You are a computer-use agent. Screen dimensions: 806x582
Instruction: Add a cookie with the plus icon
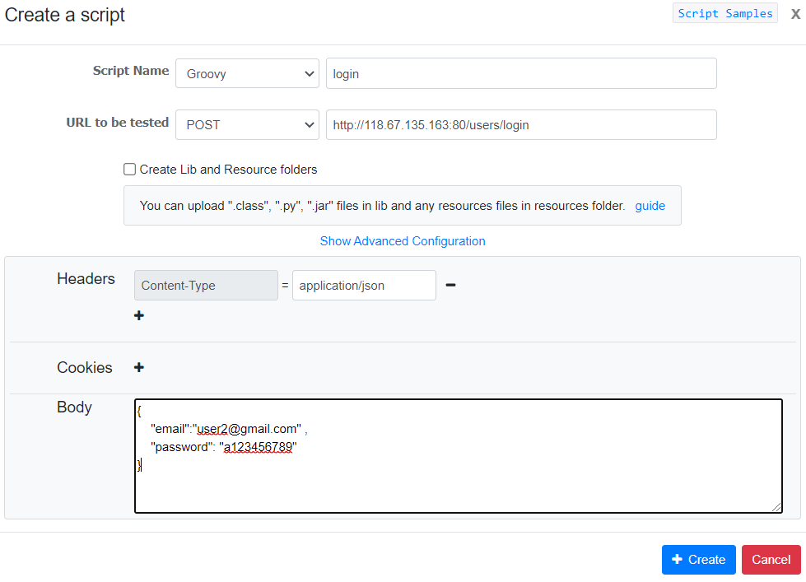(139, 367)
